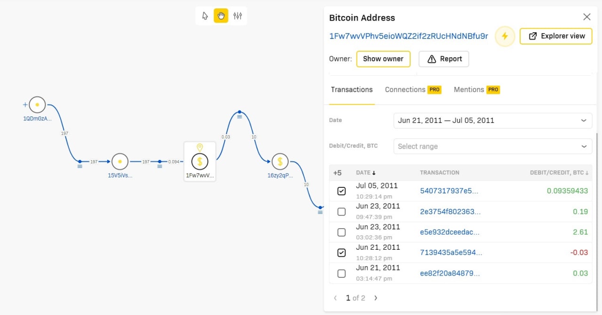The height and width of the screenshot is (315, 602).
Task: Go to next transactions page
Action: click(x=375, y=298)
